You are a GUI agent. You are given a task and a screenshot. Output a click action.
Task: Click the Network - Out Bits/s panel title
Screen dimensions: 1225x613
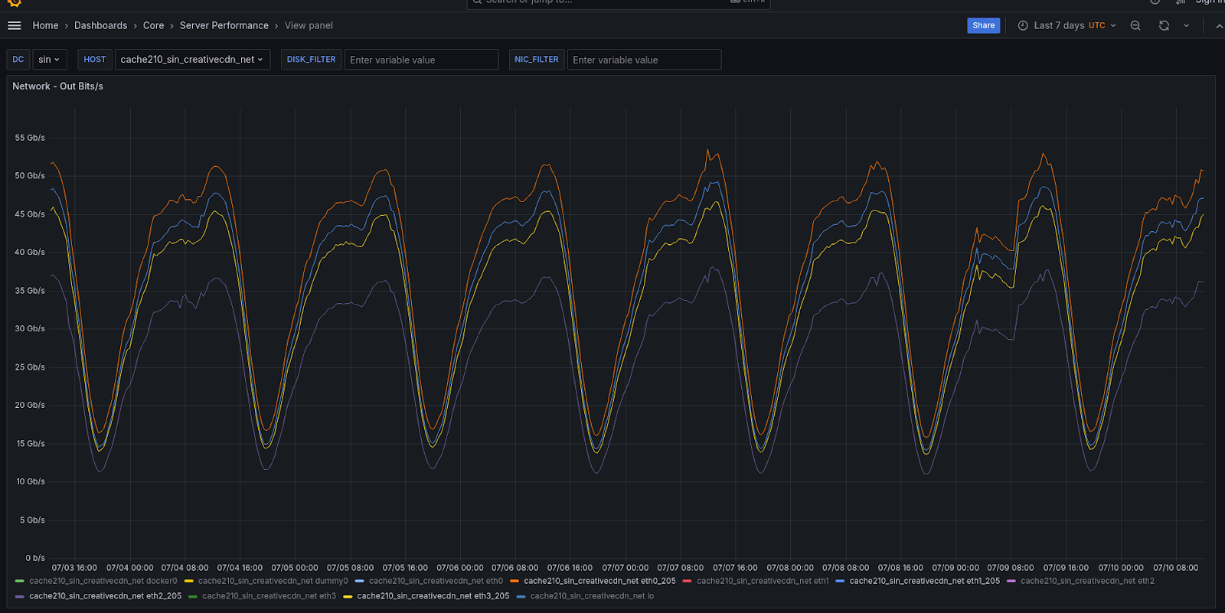pos(57,86)
